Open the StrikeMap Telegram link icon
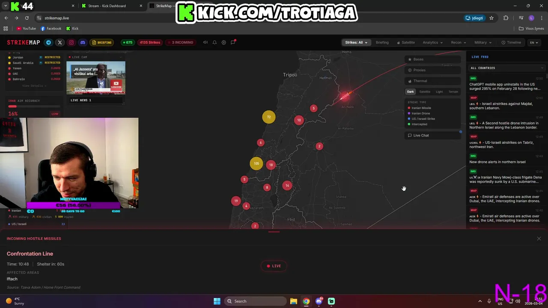The image size is (548, 308). pyautogui.click(x=48, y=42)
